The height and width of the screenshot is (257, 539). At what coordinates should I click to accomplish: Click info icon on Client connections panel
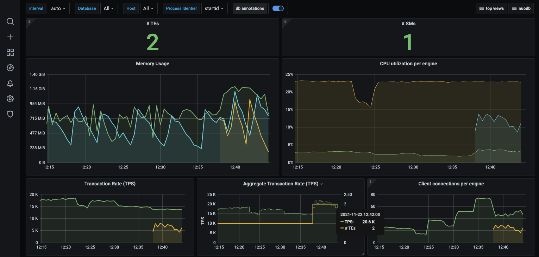[x=370, y=182]
